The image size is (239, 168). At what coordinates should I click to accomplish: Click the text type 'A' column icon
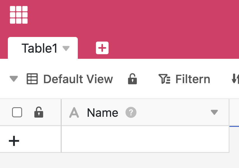click(x=74, y=113)
